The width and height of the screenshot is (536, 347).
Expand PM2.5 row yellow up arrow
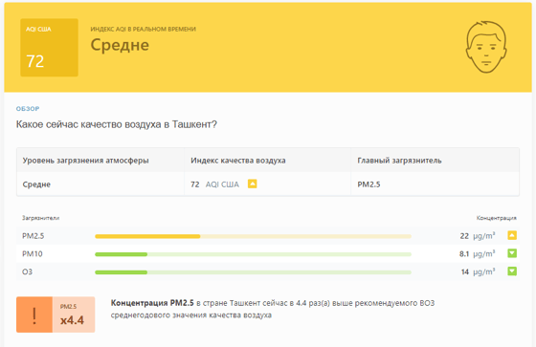(512, 235)
